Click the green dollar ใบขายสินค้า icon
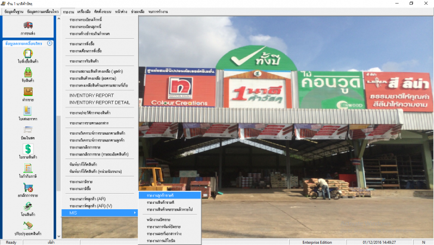 click(x=28, y=149)
